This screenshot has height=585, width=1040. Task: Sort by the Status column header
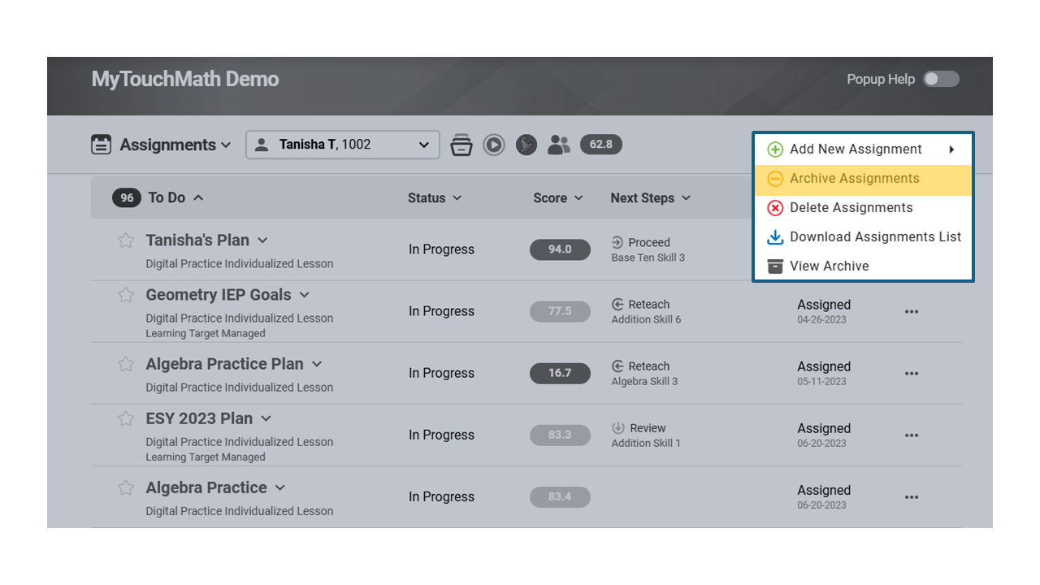(435, 198)
